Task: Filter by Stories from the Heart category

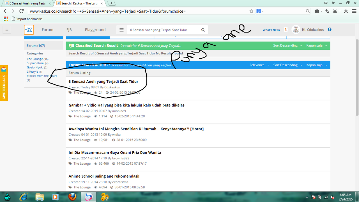Action: [x=42, y=76]
